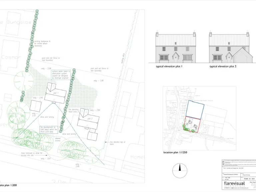The height and width of the screenshot is (192, 256).
Task: Click the 'site plan 1:200' title
Action: (8, 185)
